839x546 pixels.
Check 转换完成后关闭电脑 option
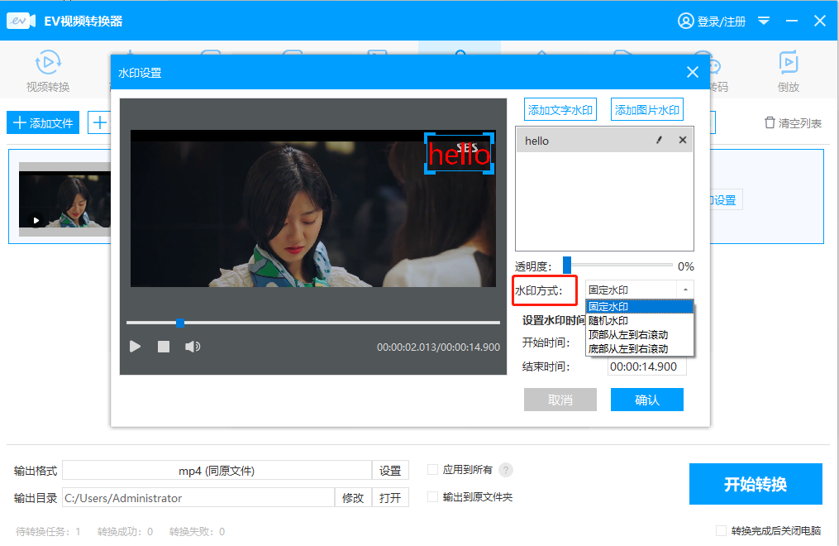click(x=721, y=531)
